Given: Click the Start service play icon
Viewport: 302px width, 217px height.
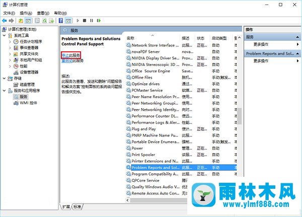Looking at the screenshot, I should (78, 21).
